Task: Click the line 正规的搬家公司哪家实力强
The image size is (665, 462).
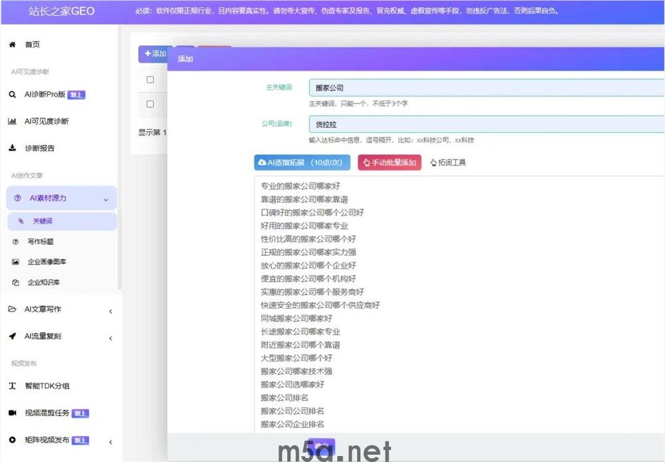Action: 309,252
